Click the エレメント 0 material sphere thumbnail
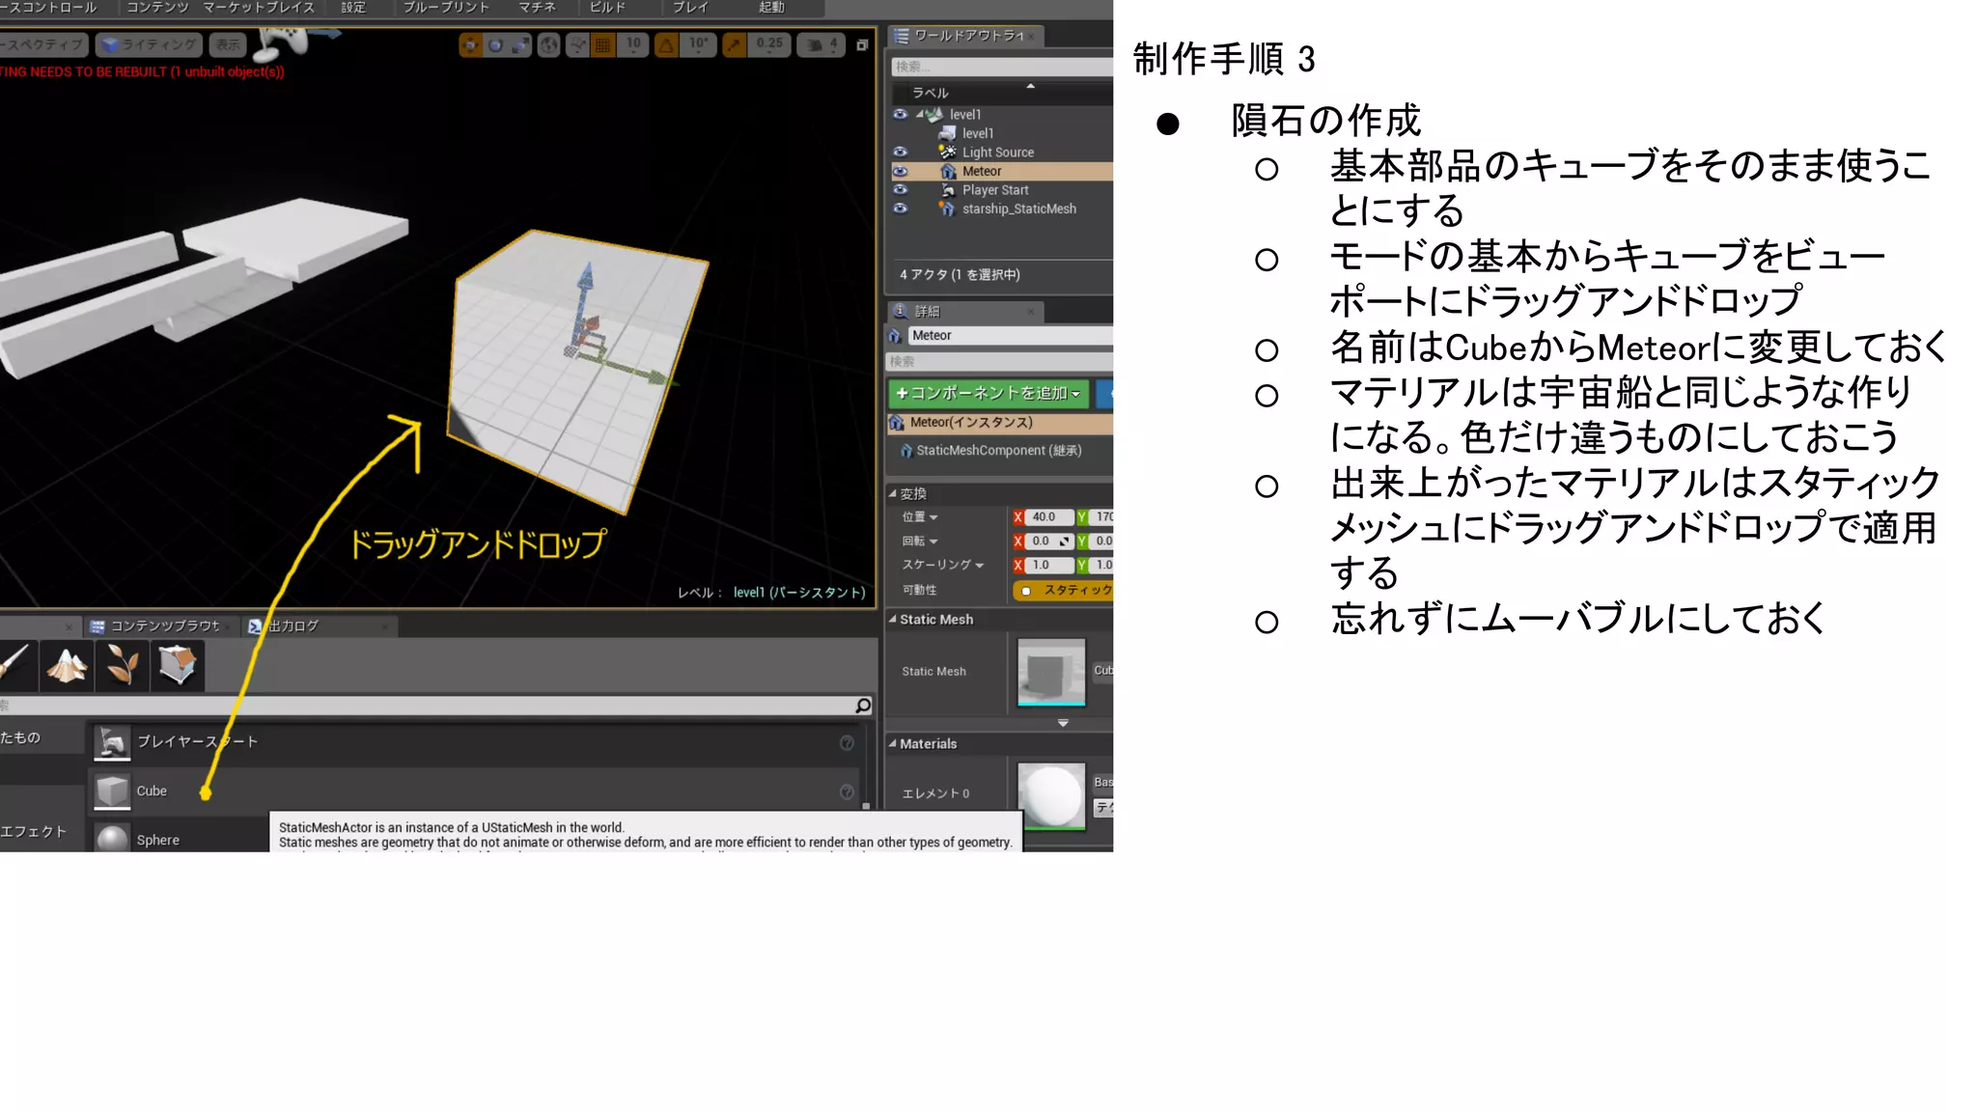1977x1112 pixels. pyautogui.click(x=1051, y=795)
